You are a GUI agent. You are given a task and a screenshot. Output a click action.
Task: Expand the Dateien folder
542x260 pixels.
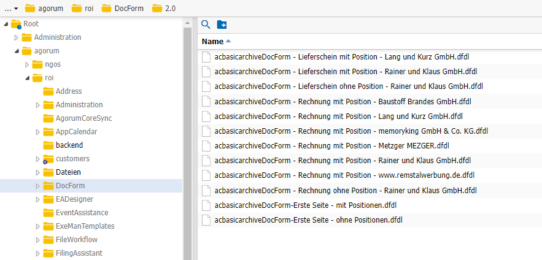coord(38,172)
